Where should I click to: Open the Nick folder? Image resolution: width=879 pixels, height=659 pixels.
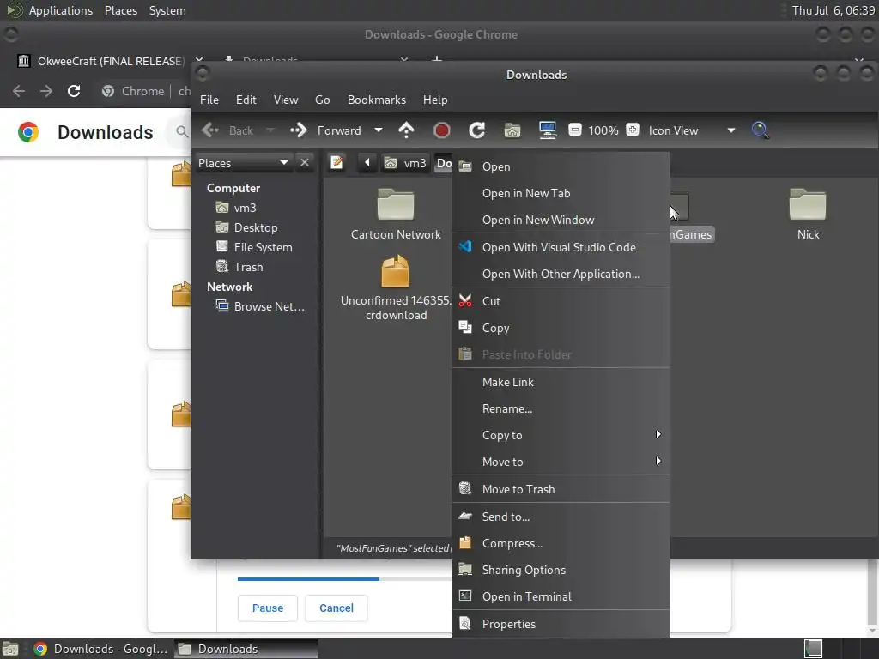(x=808, y=215)
